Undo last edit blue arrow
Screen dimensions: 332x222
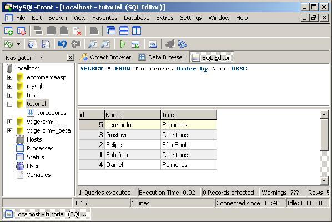(x=62, y=44)
